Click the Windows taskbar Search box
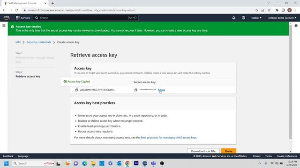The width and height of the screenshot is (300, 168). 33,163
